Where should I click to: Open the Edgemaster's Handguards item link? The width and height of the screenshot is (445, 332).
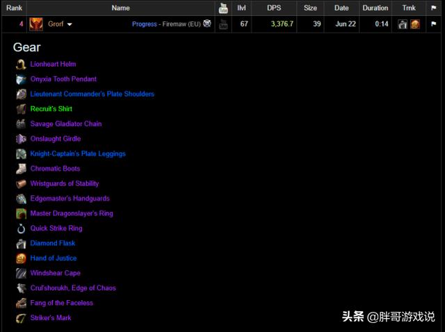coord(70,199)
